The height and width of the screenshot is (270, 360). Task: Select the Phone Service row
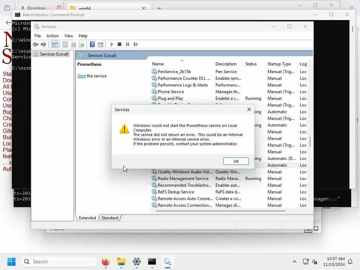pos(230,92)
